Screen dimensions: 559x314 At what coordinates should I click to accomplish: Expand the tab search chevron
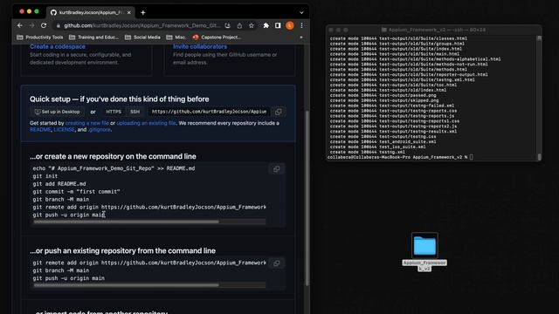coord(301,12)
